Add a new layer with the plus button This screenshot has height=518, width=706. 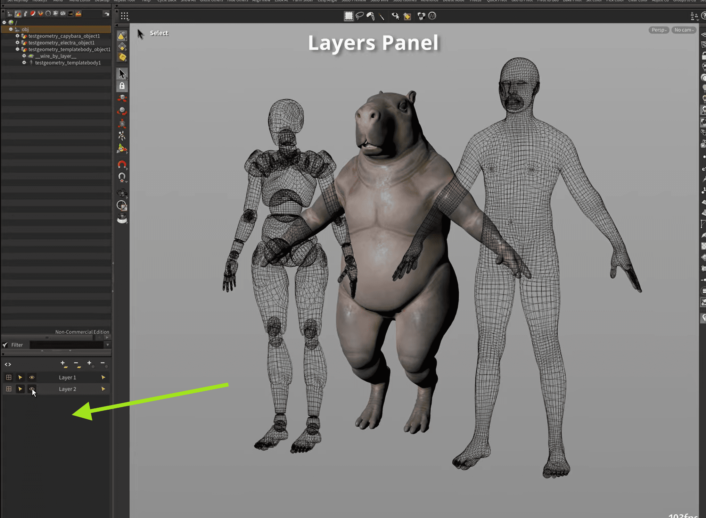(62, 363)
